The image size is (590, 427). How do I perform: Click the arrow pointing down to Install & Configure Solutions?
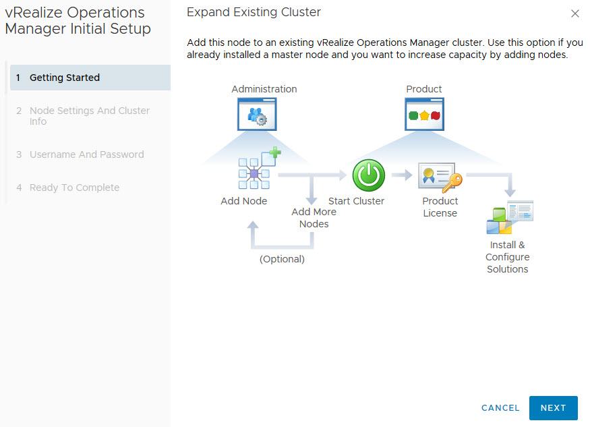click(x=510, y=185)
